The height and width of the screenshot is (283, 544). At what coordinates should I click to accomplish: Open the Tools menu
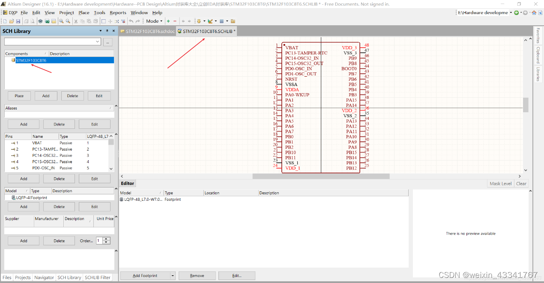tap(99, 12)
